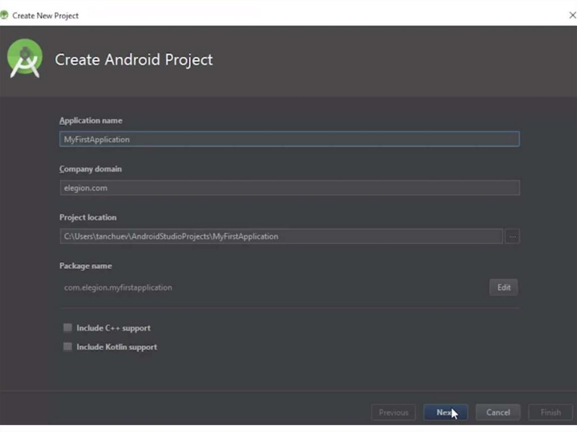Screen dimensions: 577x432
Task: Click the Finish button
Action: [550, 412]
